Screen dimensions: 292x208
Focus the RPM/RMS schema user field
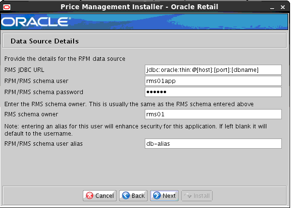(x=213, y=81)
